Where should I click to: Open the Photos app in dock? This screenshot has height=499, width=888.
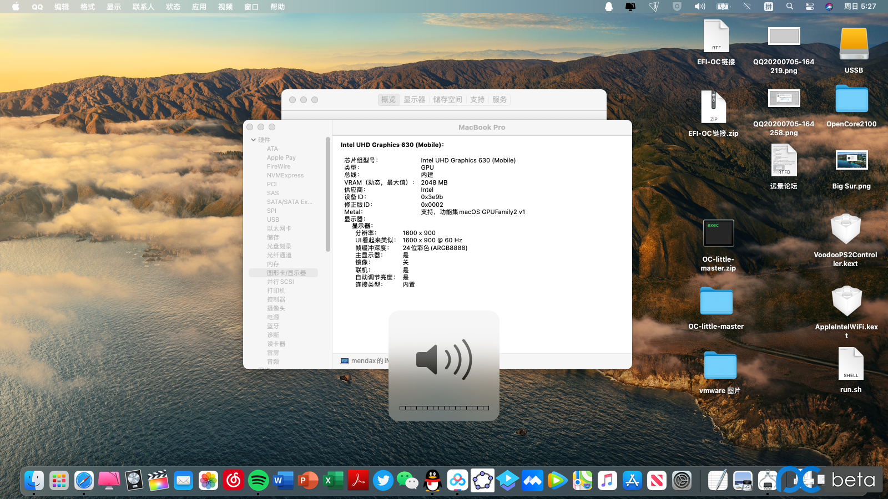tap(208, 480)
